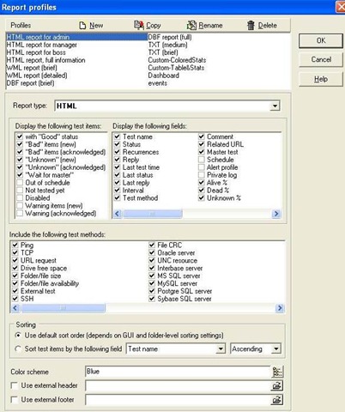The width and height of the screenshot is (345, 412).
Task: Enable the Out of schedule checkbox
Action: point(20,183)
